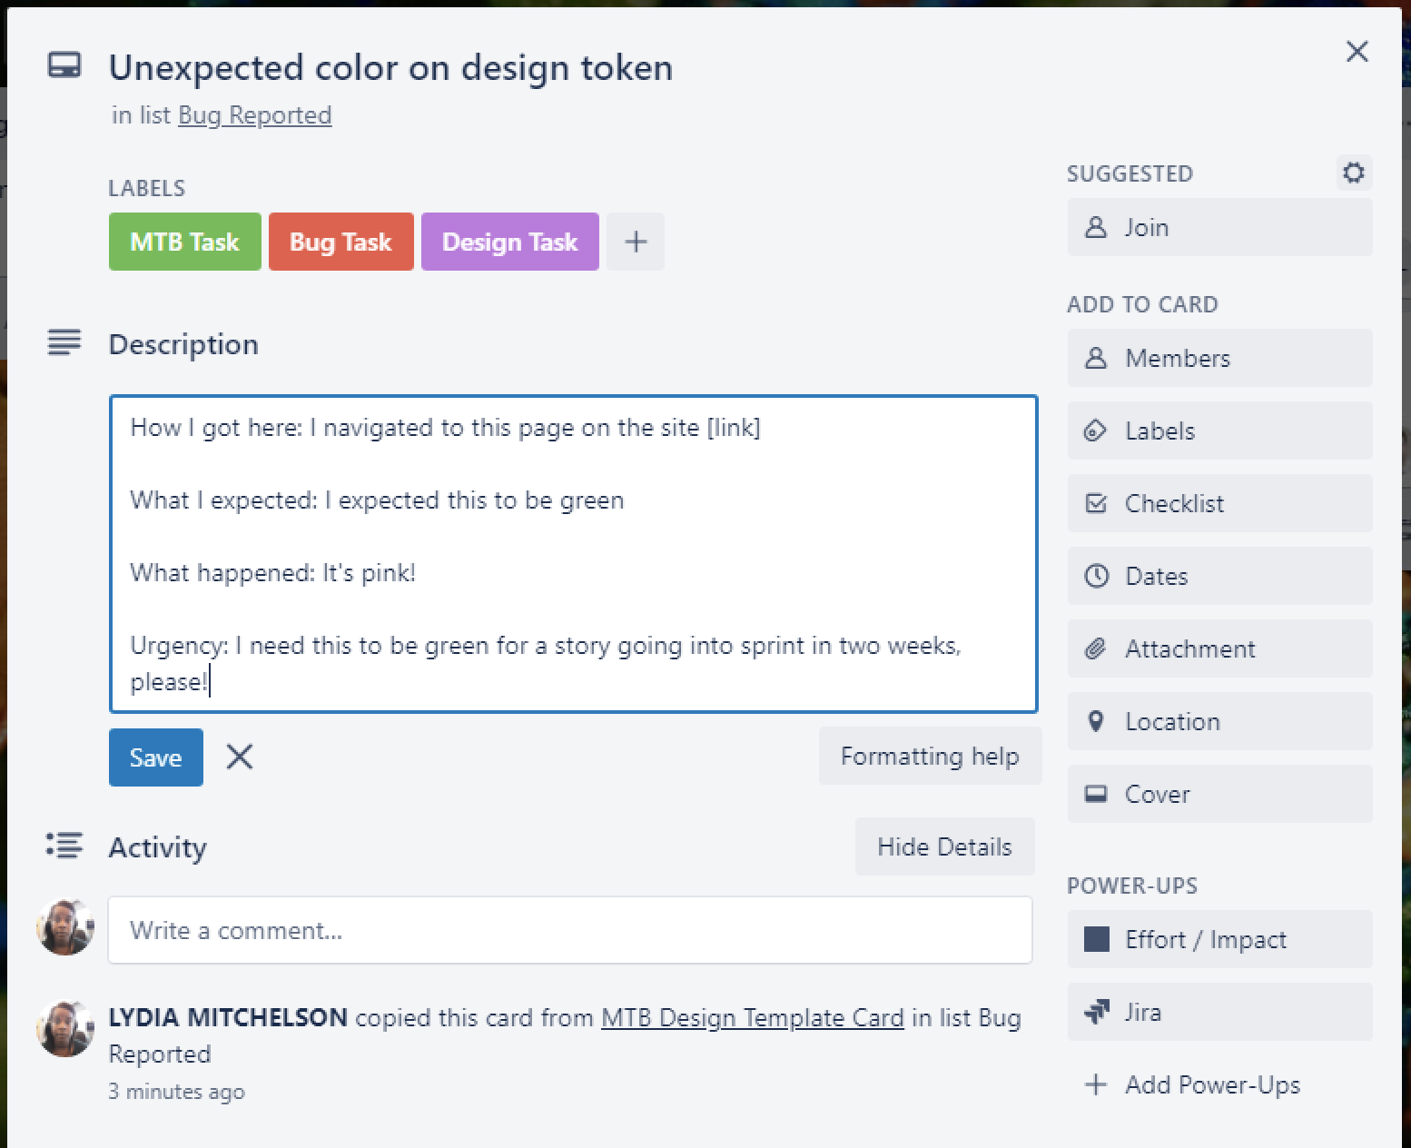
Task: Open the Dates picker
Action: point(1219,576)
